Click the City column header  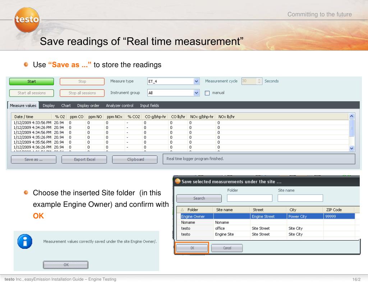(305, 210)
